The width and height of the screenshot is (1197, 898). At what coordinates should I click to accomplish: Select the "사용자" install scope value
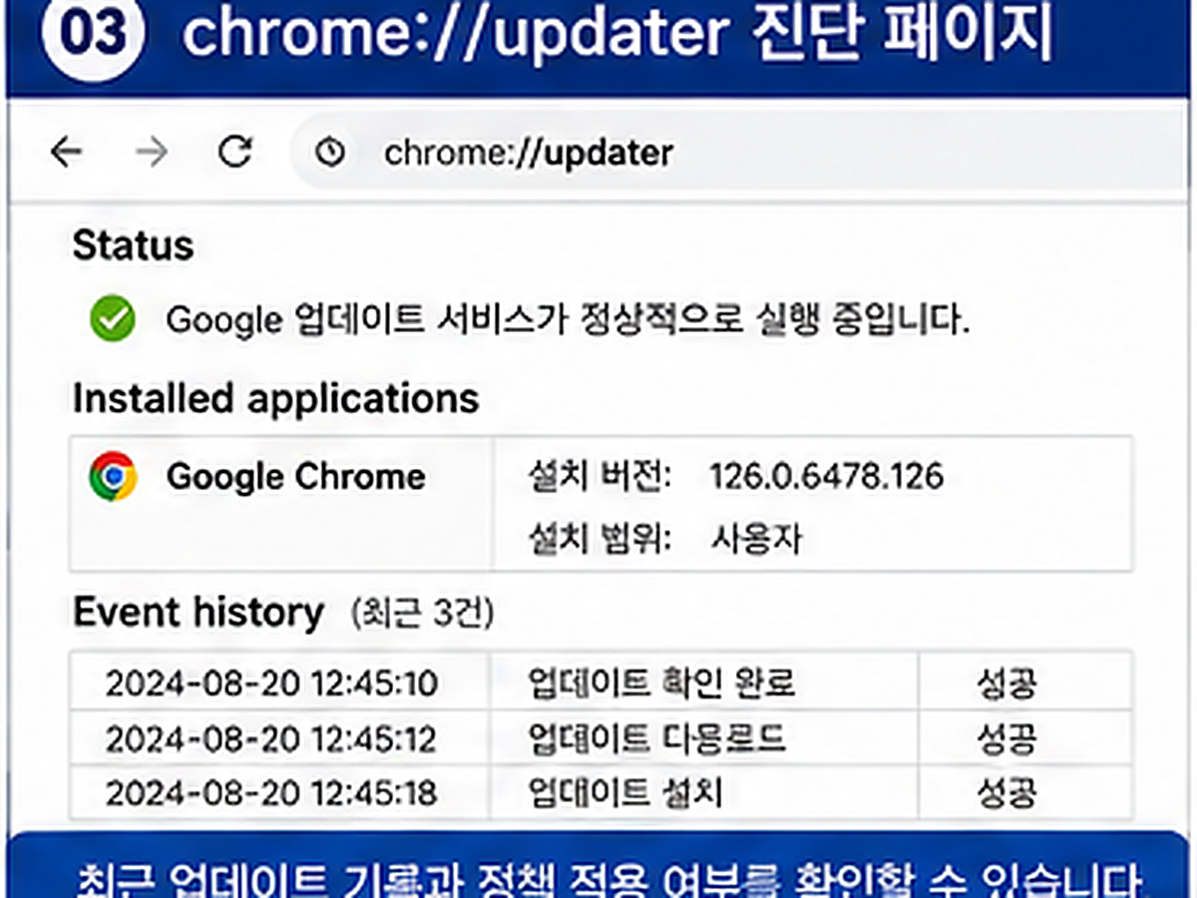[756, 539]
